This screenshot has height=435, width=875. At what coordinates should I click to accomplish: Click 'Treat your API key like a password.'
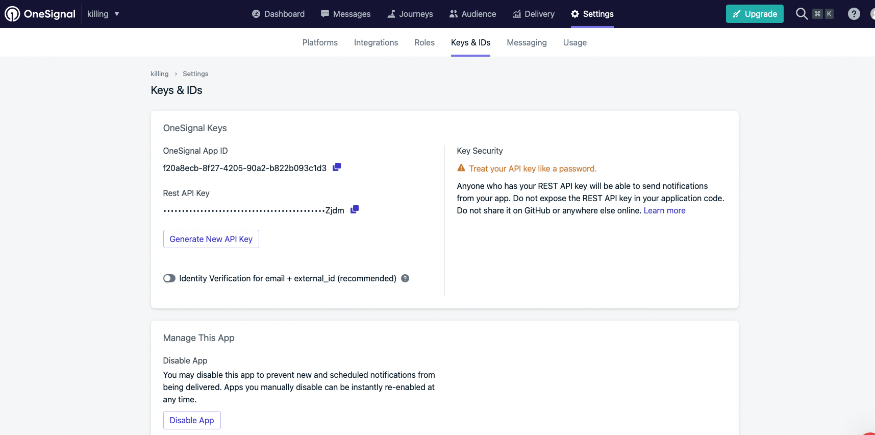533,168
